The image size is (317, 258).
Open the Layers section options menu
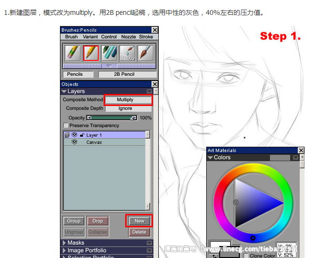point(150,92)
